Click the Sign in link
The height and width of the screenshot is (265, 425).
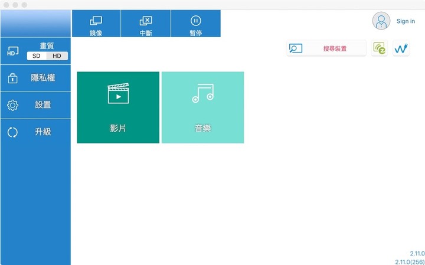(406, 21)
